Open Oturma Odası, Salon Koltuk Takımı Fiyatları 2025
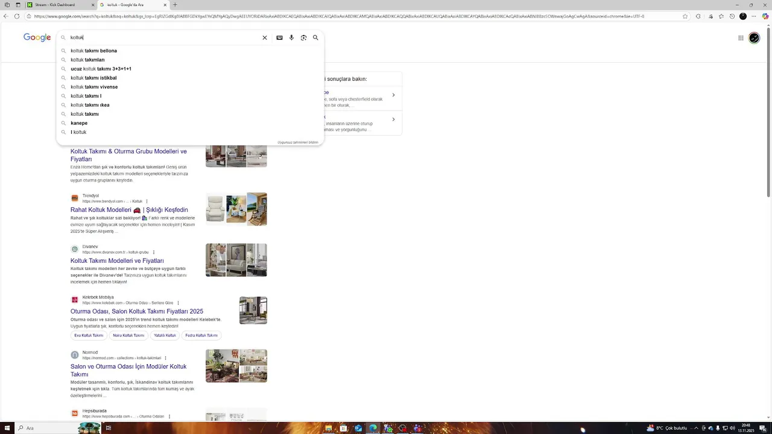Image resolution: width=772 pixels, height=434 pixels. [x=137, y=311]
